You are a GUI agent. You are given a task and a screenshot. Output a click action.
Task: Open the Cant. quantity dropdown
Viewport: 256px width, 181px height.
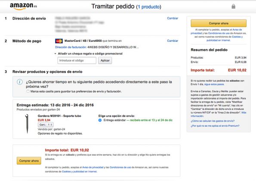(46, 125)
